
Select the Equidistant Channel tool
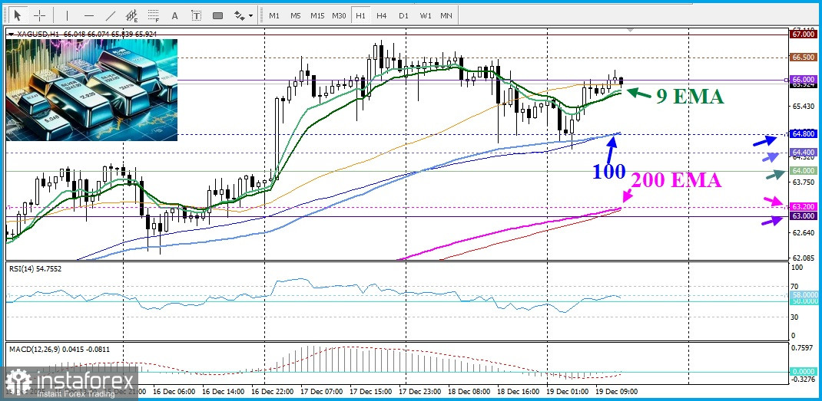(132, 15)
